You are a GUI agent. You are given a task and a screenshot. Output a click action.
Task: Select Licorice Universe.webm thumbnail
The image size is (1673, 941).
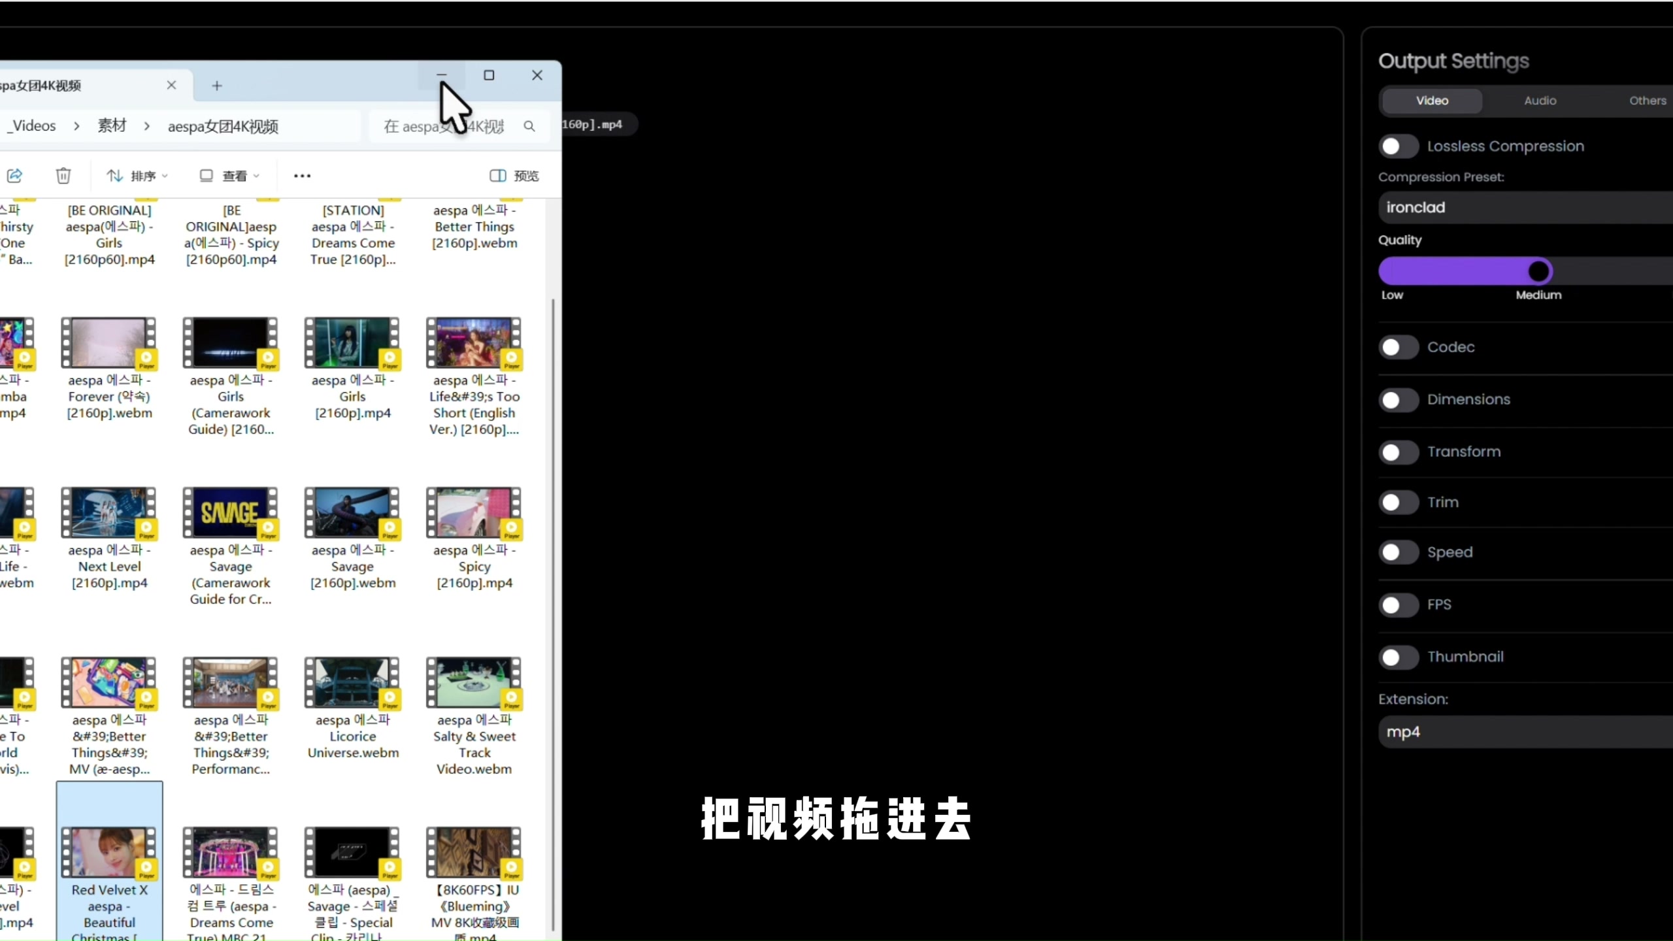[352, 682]
